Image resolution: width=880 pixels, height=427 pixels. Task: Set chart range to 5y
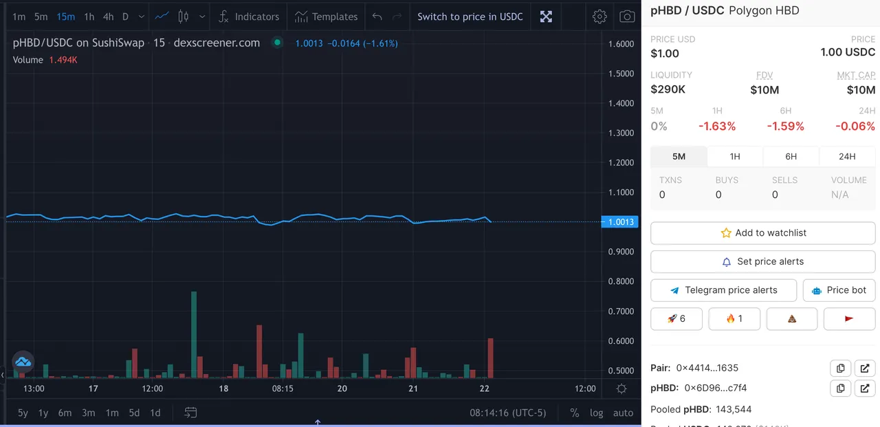(x=23, y=413)
